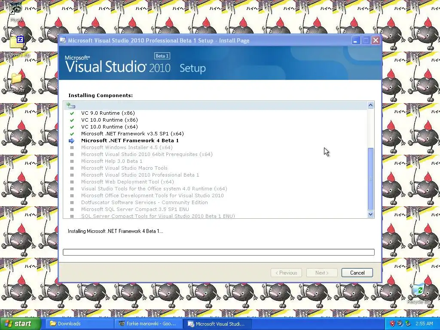Select Microsoft .NET Framework v3.5 SP1 (x64) text
The image size is (440, 330).
(132, 134)
